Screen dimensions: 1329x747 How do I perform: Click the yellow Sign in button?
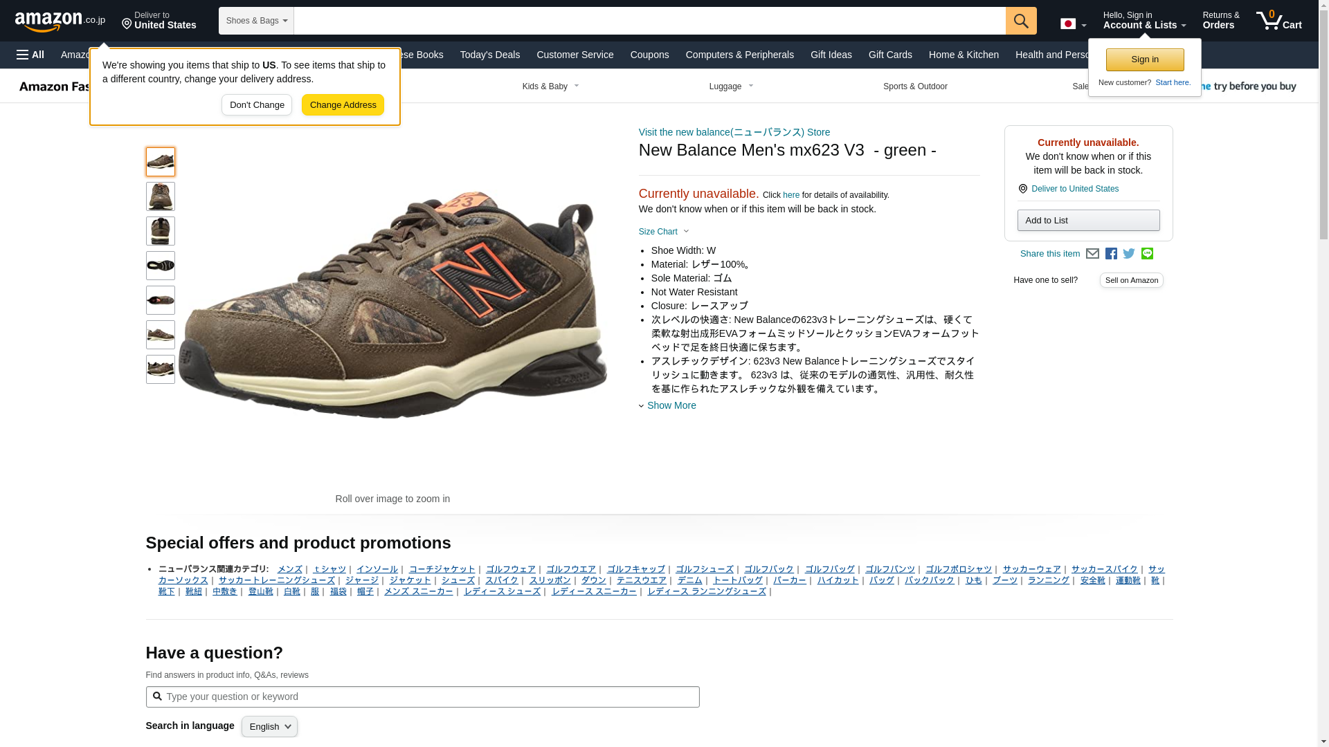[1144, 59]
